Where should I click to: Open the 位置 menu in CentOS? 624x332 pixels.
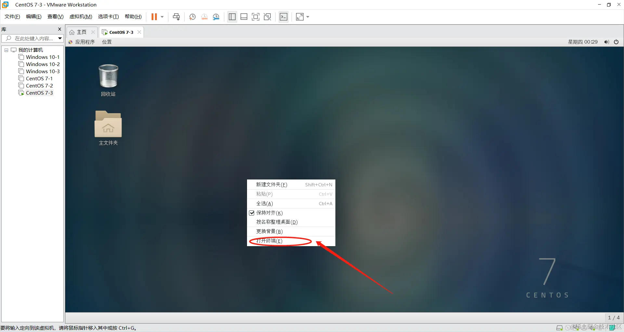[x=107, y=42]
